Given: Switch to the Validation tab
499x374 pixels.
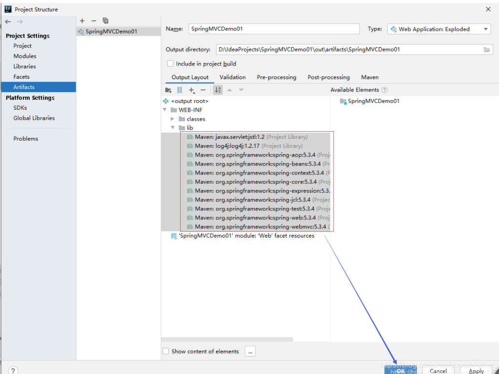Looking at the screenshot, I should point(233,77).
